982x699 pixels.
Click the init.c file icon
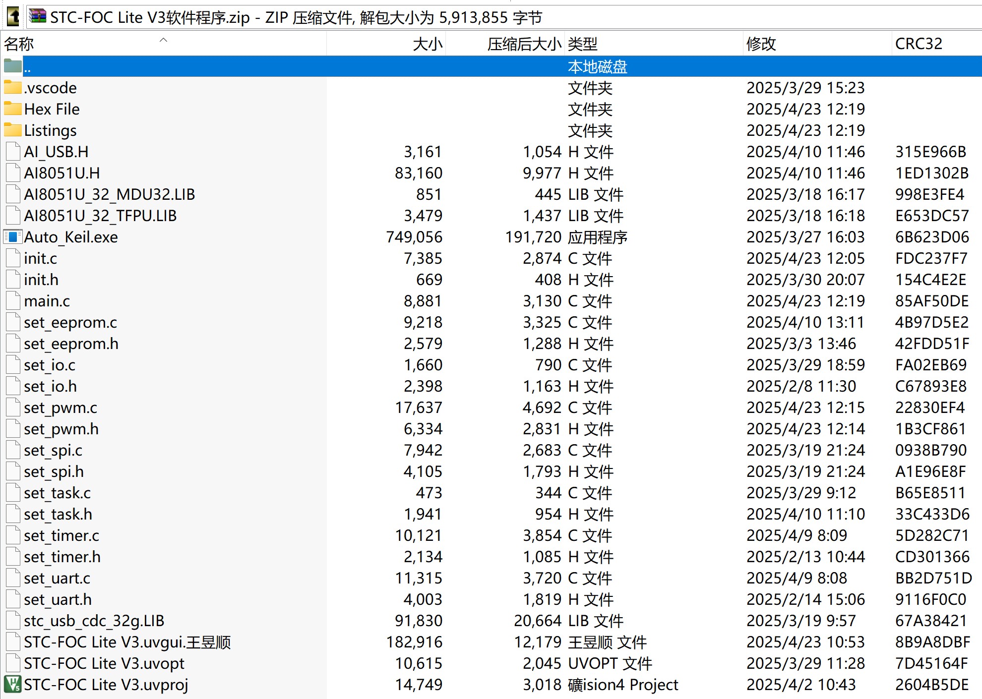coord(13,258)
